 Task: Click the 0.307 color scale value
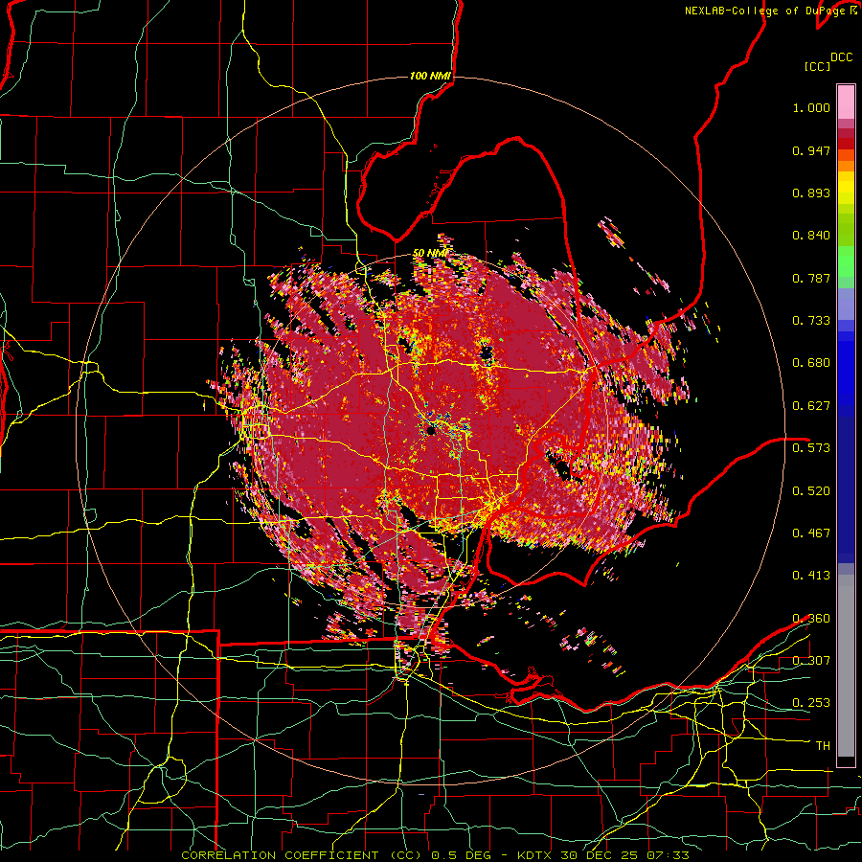coord(811,660)
